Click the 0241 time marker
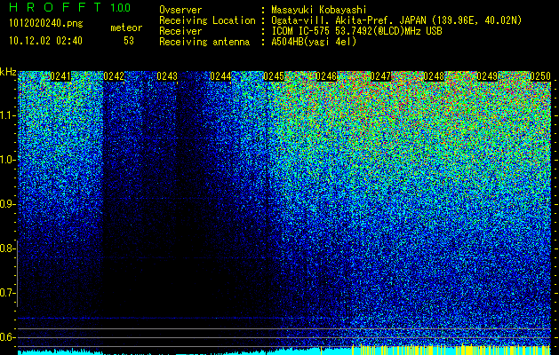The image size is (559, 355). click(x=60, y=76)
